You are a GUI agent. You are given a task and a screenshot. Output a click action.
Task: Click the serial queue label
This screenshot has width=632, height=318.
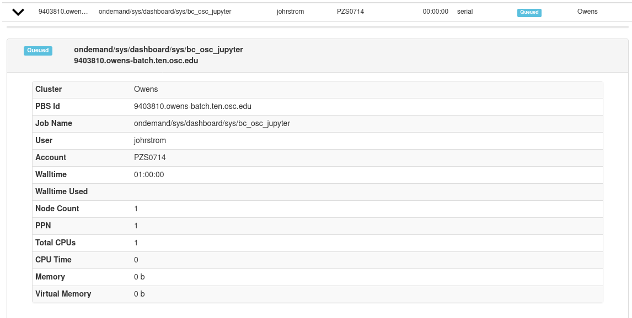[464, 11]
